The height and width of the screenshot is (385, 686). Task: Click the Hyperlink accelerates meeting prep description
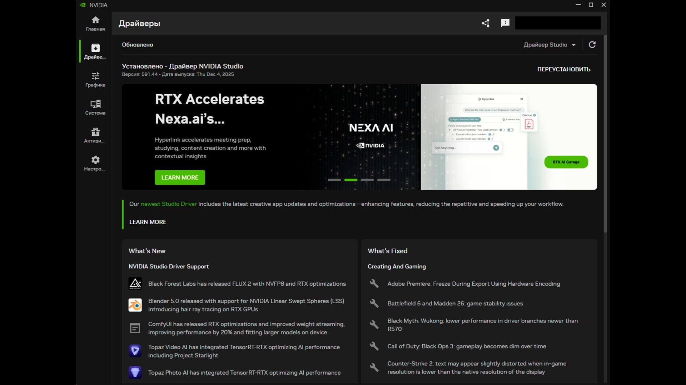tap(210, 148)
